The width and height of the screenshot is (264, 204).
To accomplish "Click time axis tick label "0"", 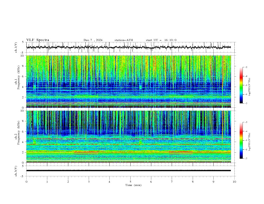I will 26,182.
